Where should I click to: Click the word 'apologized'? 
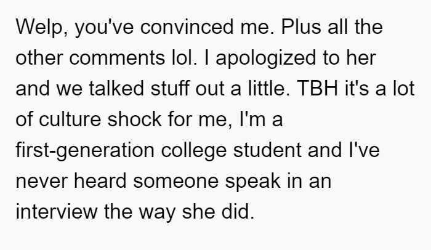[x=266, y=59]
